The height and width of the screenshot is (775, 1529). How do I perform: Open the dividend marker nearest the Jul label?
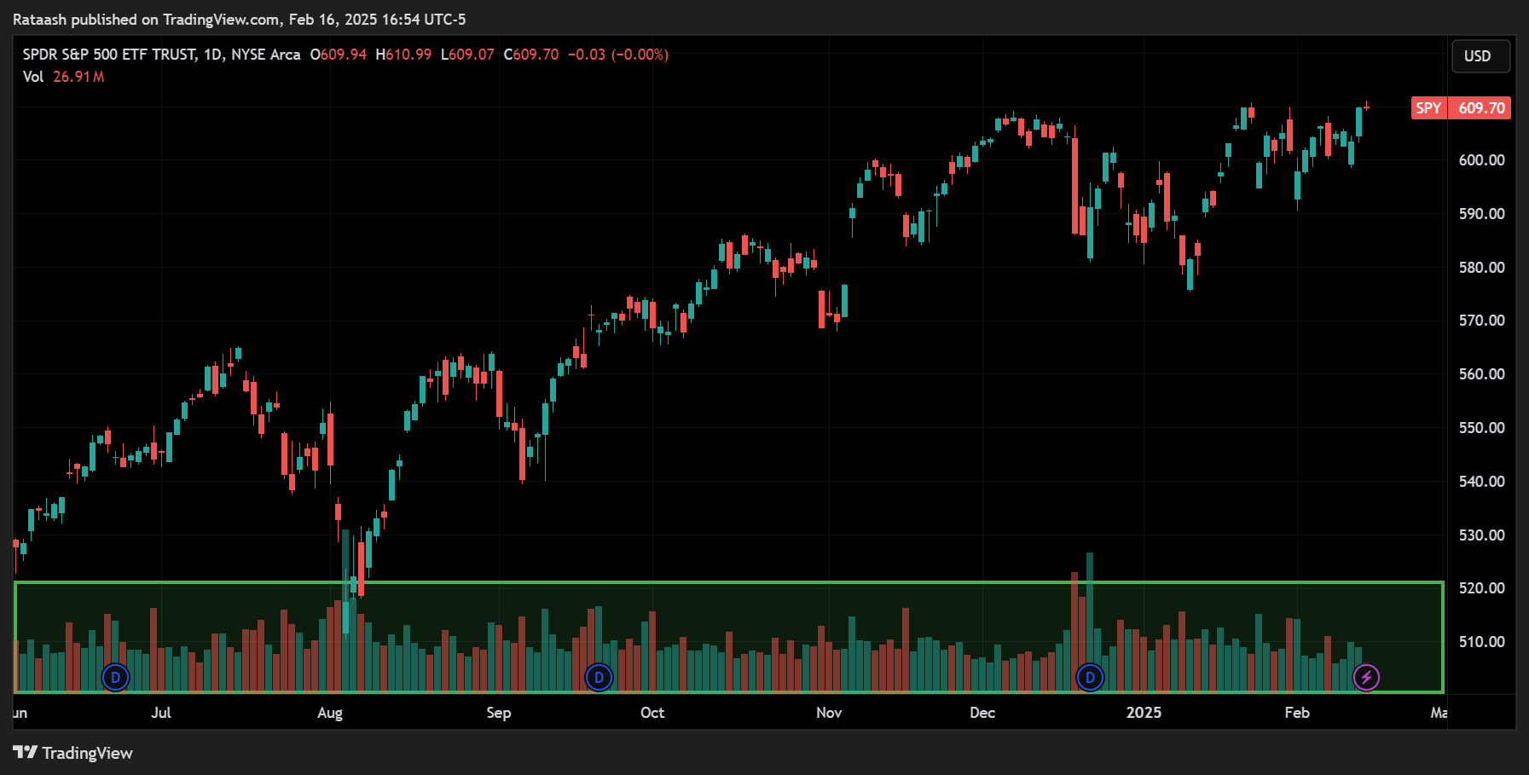tap(115, 678)
